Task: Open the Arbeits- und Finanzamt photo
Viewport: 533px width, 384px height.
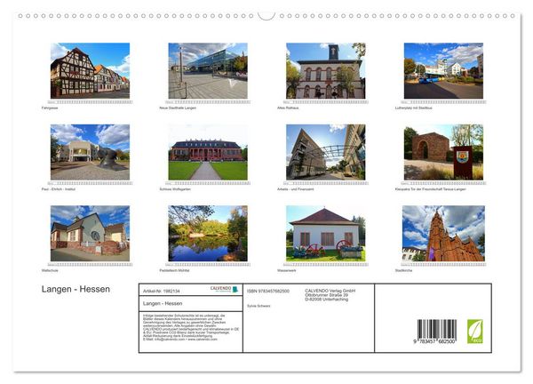Action: [326, 152]
